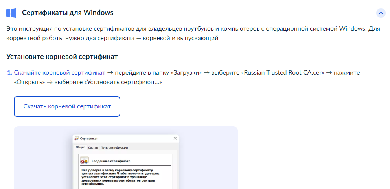390x189 pixels.
Task: Click the Общие tab in certificate image
Action: pos(81,147)
